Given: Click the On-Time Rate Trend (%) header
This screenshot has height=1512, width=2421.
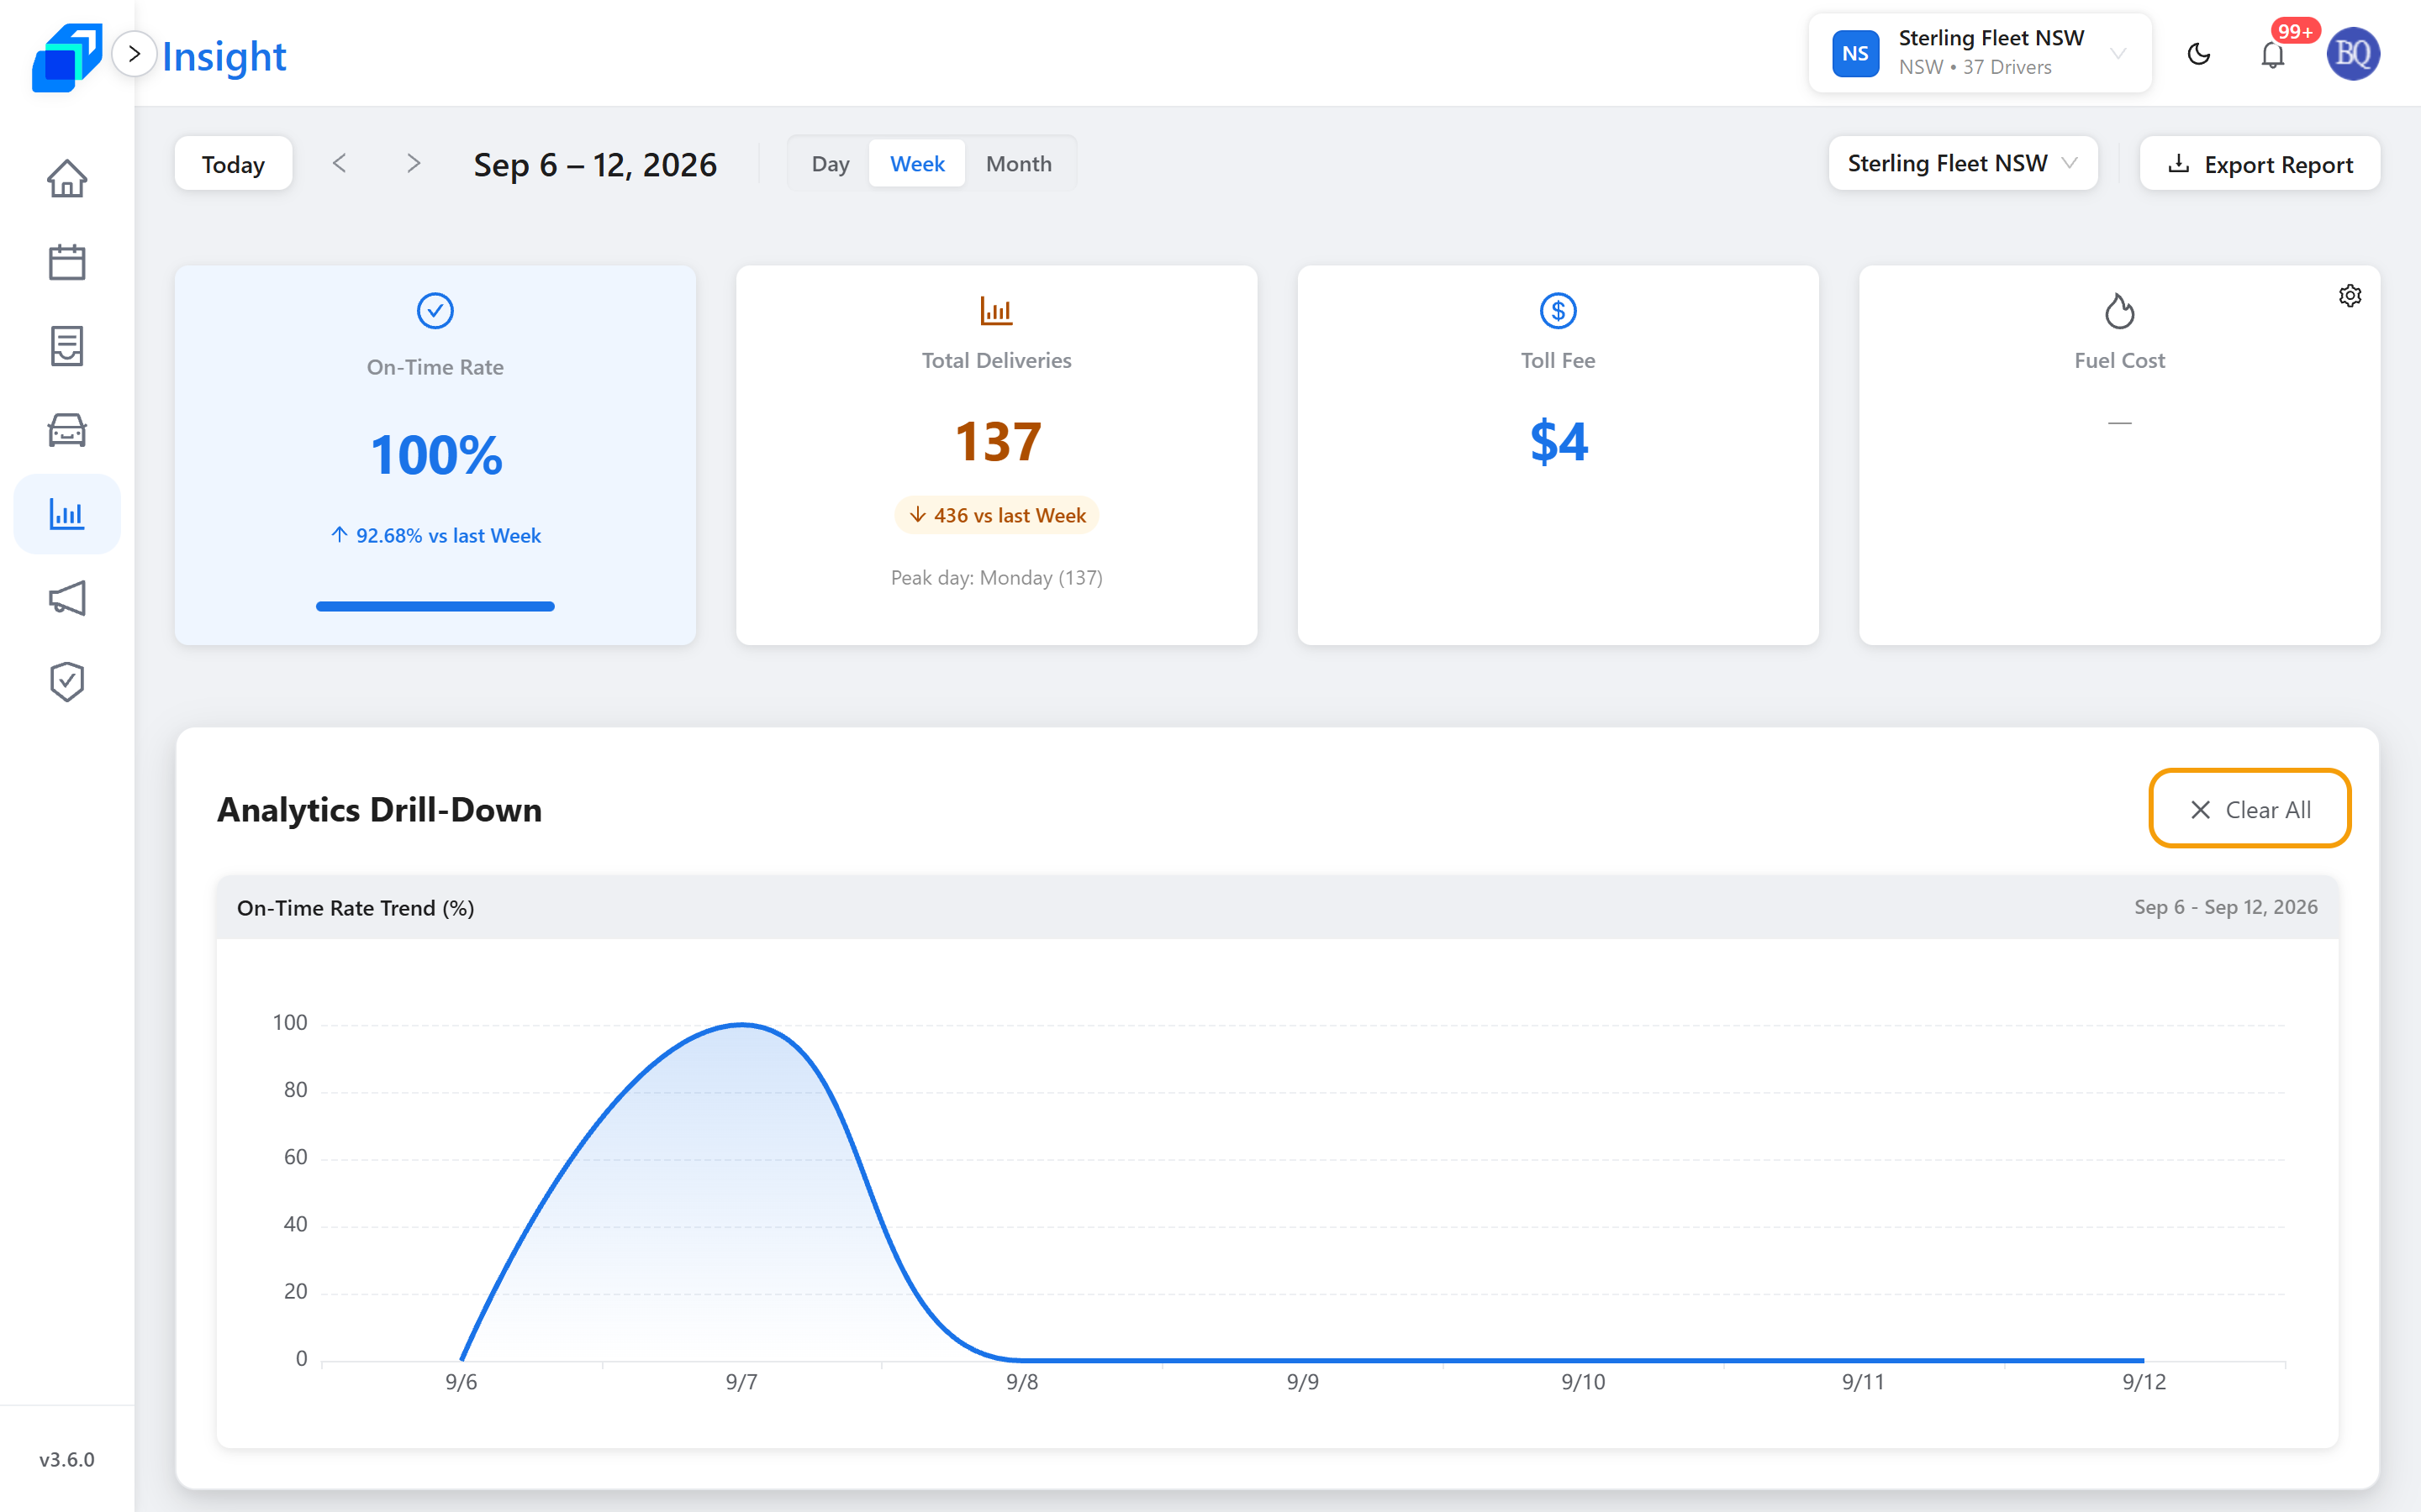Looking at the screenshot, I should [355, 908].
